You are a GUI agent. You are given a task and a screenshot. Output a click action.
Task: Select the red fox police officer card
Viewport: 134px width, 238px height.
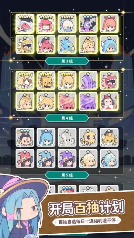46,45
